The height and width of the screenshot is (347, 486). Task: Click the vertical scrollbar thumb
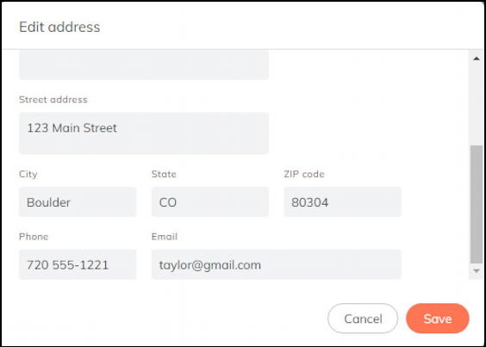tap(477, 204)
